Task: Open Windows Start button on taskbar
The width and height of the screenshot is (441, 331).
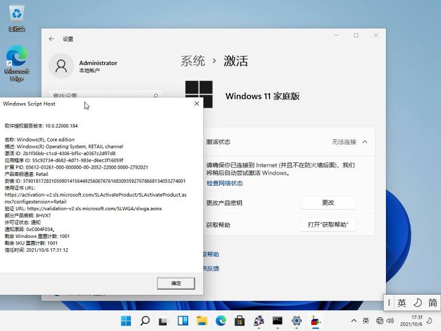Action: coord(126,321)
